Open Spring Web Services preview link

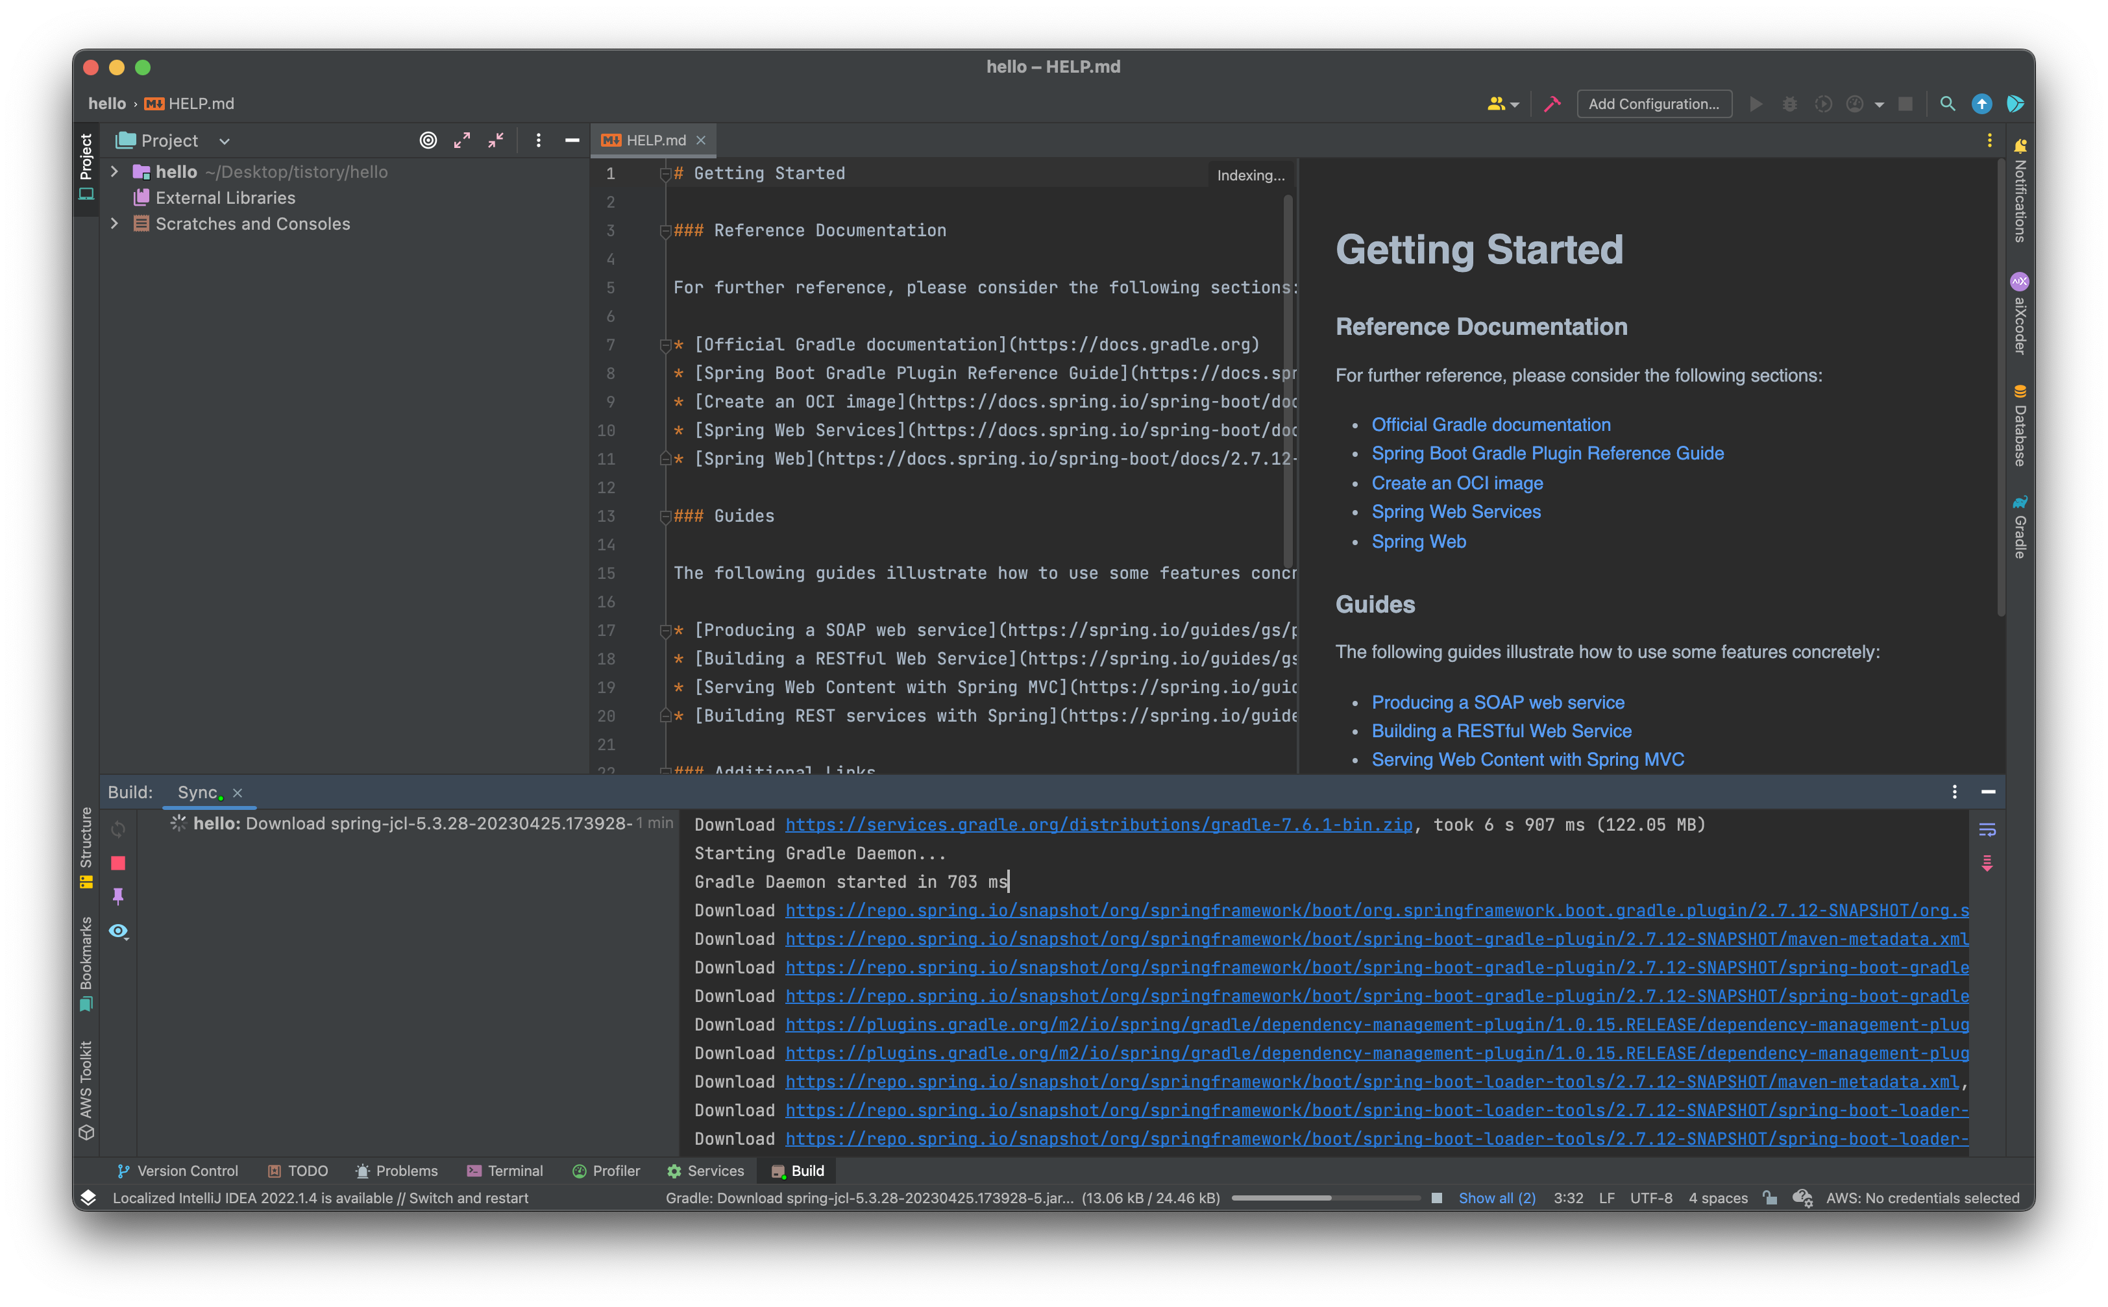click(x=1456, y=512)
